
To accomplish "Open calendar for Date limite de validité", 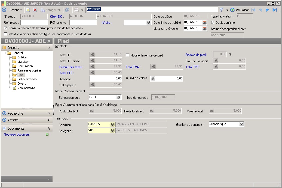I will coord(205,23).
